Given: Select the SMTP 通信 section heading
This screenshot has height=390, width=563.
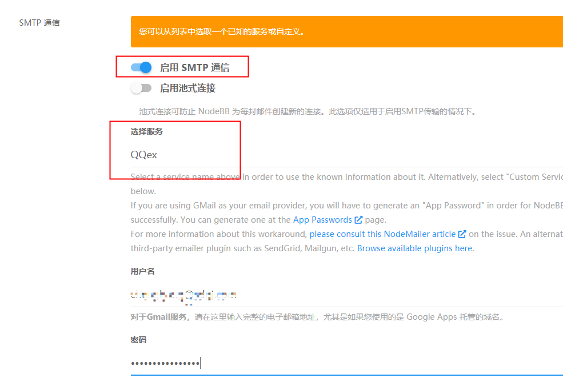Looking at the screenshot, I should tap(39, 23).
